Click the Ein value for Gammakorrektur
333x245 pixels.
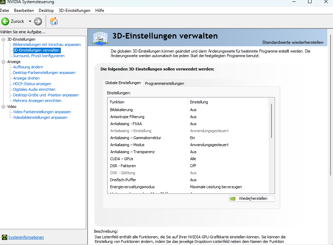click(x=192, y=138)
